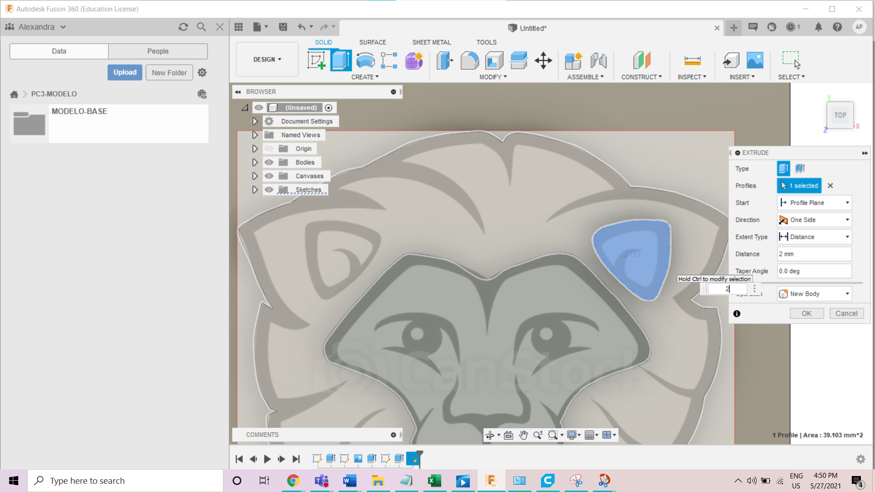
Task: Refresh the data panel
Action: click(x=183, y=27)
